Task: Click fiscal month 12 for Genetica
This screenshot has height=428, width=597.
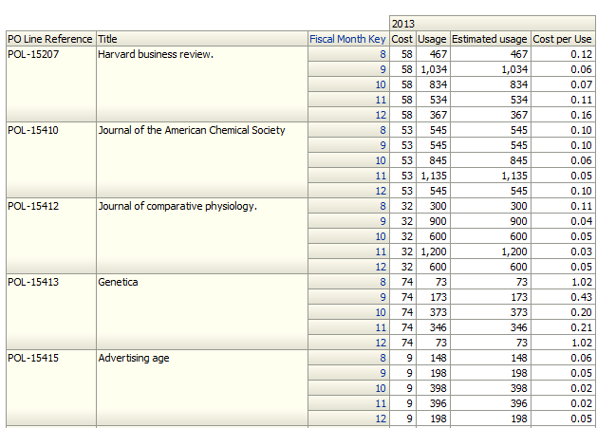Action: (x=348, y=343)
